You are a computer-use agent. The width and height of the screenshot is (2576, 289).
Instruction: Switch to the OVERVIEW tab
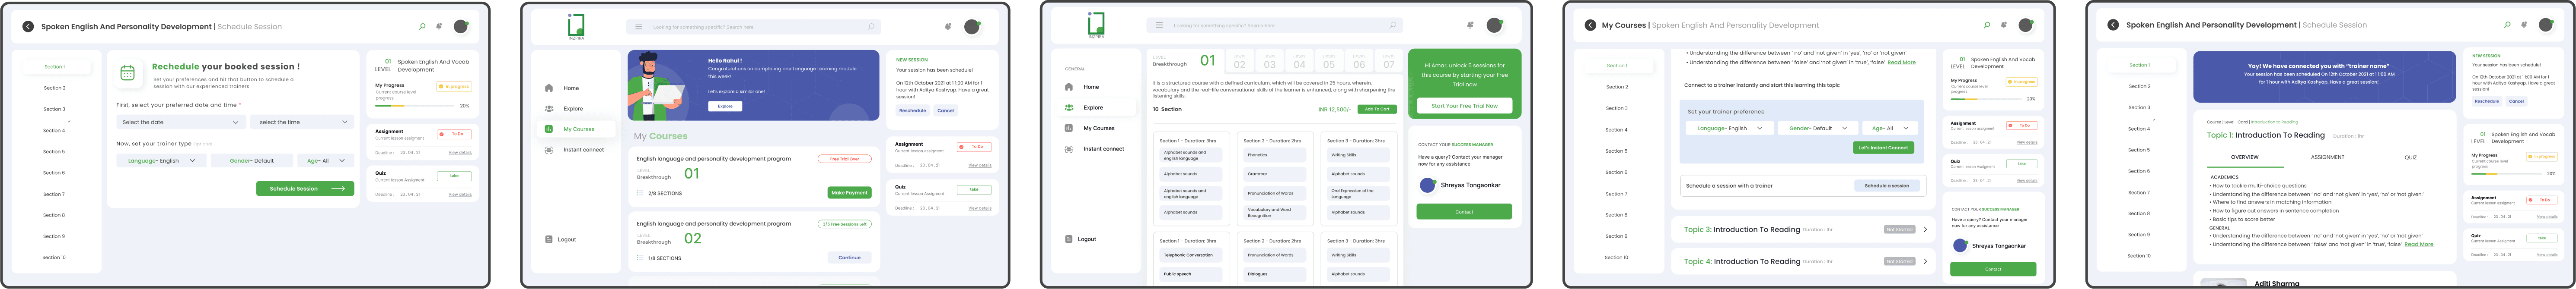click(2244, 157)
